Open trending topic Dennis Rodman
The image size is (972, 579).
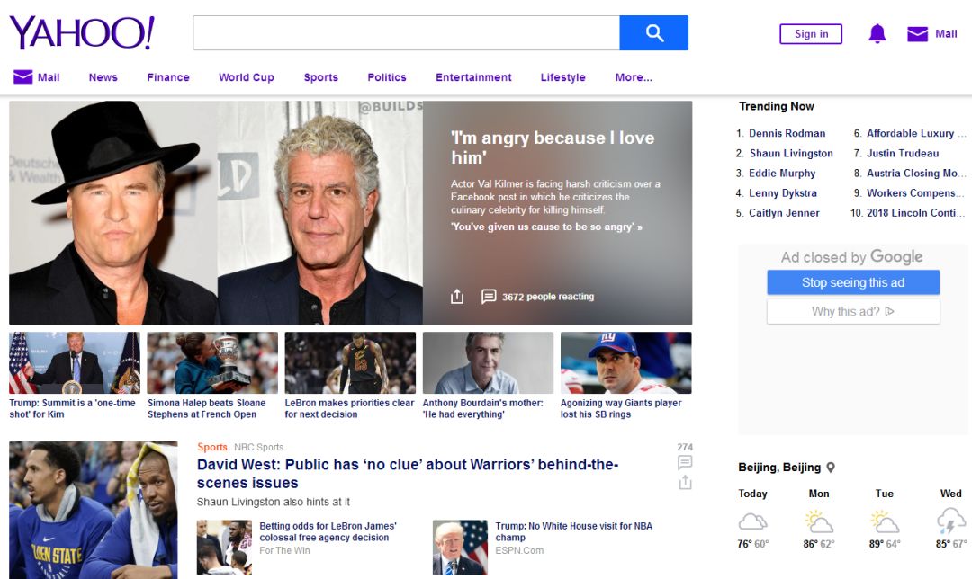(x=787, y=133)
